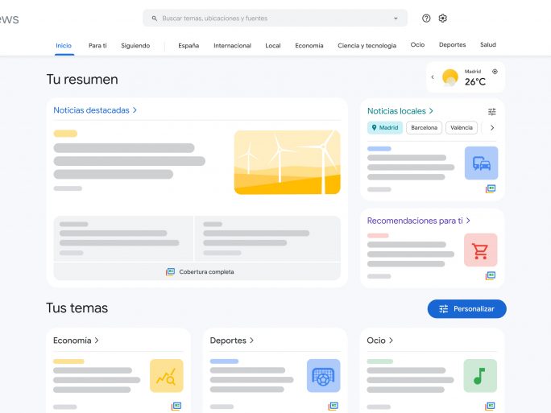551x413 pixels.
Task: Show more city chips arrow
Action: 492,128
